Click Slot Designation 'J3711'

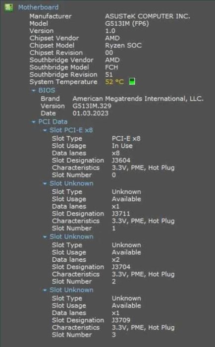121,214
